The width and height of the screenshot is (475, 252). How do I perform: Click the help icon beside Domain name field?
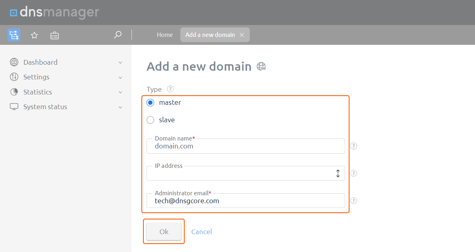[353, 146]
